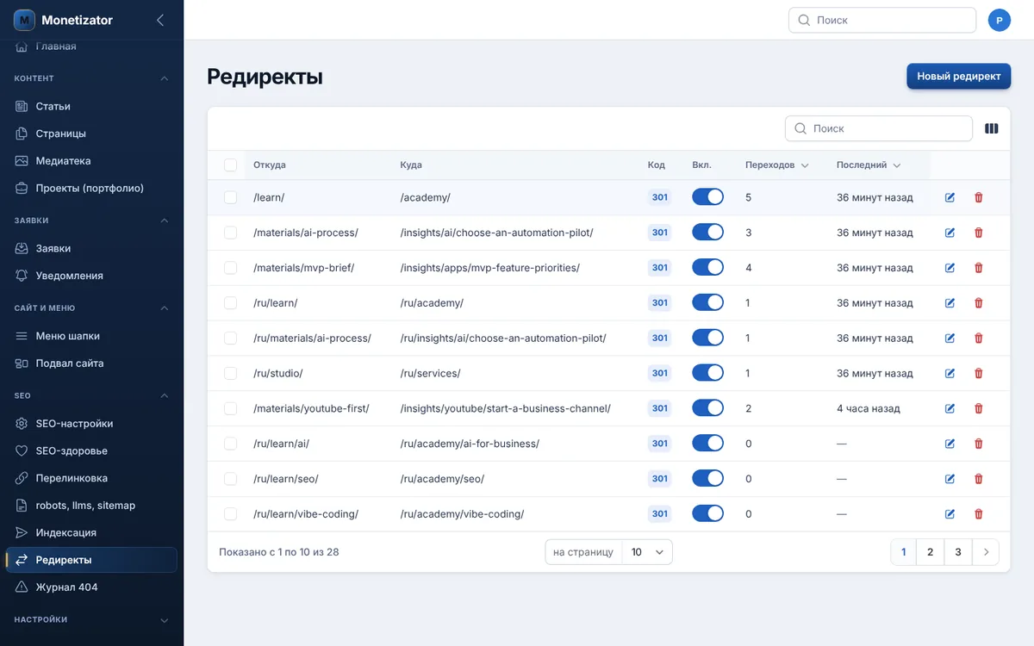Edit the /ru/studio/ redirect
This screenshot has height=646, width=1034.
point(950,373)
